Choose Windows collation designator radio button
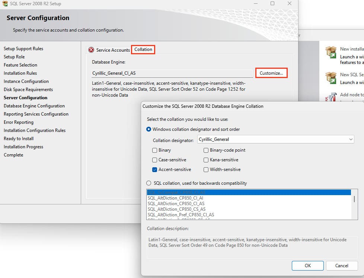 (x=149, y=129)
